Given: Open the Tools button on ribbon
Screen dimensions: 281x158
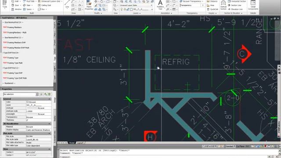Looking at the screenshot, I should pos(5,4).
